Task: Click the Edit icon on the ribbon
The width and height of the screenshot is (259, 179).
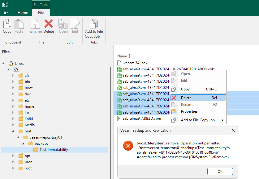Action: pos(75,25)
